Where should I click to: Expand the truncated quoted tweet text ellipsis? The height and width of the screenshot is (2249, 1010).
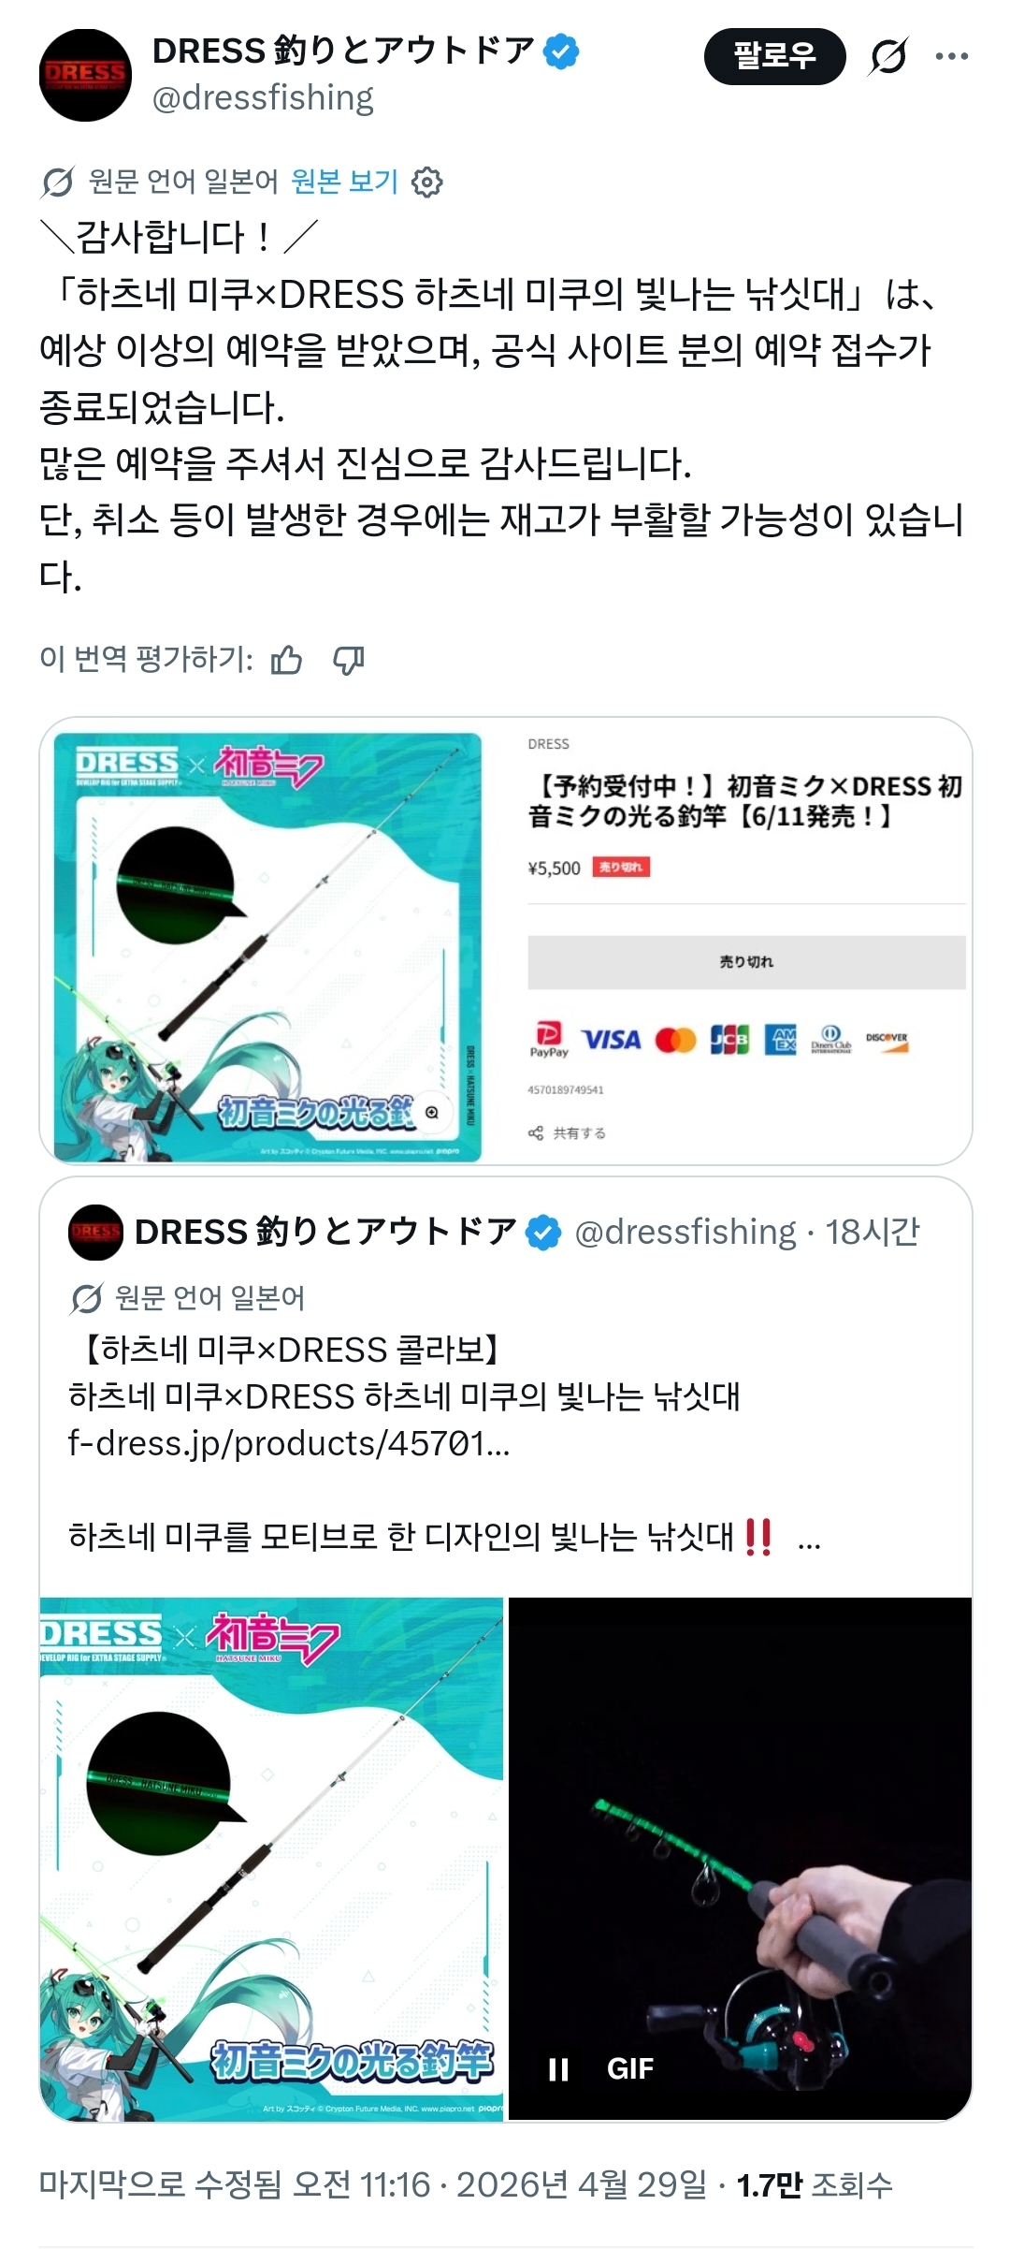(x=809, y=1538)
